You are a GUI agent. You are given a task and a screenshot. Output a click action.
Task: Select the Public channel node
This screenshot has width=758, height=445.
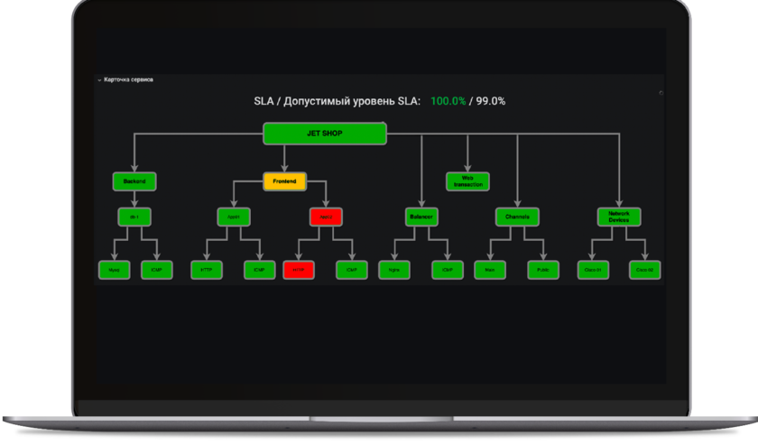(543, 269)
